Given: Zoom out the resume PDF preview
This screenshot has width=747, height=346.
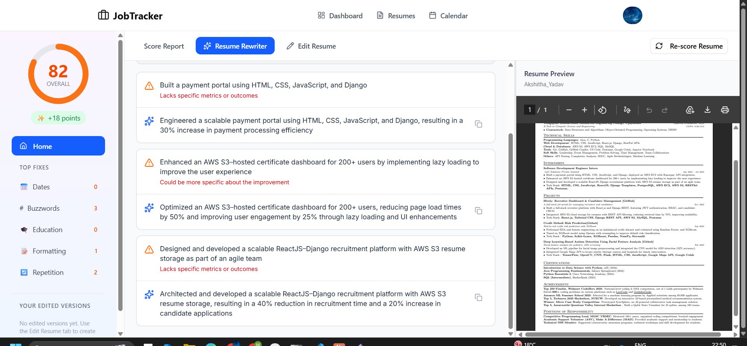Looking at the screenshot, I should 569,110.
